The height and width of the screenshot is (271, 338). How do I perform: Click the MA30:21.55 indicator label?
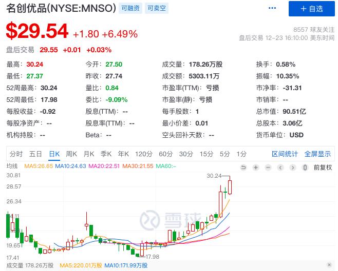pyautogui.click(x=138, y=166)
